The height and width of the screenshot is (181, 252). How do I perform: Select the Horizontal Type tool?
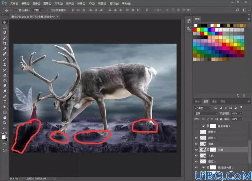pyautogui.click(x=5, y=102)
